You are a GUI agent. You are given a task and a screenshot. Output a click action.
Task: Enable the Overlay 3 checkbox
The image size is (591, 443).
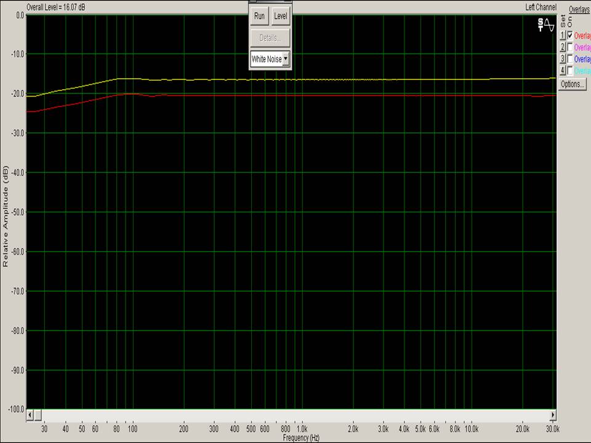570,58
